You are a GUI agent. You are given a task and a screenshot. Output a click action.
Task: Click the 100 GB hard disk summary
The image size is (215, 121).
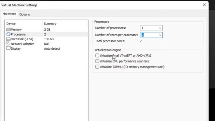(49, 39)
